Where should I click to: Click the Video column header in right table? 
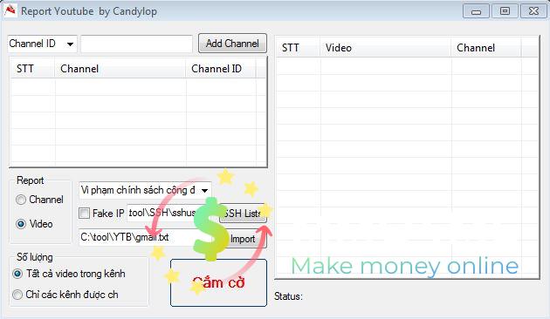[386, 48]
